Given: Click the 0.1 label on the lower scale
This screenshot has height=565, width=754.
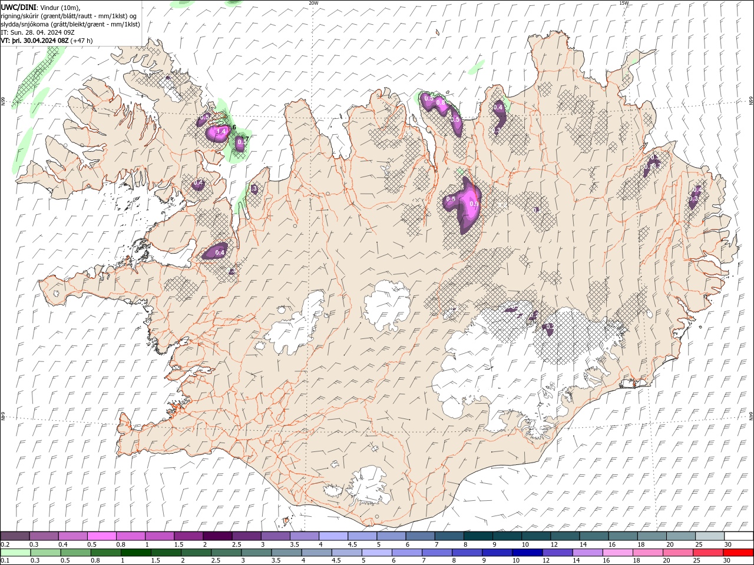Looking at the screenshot, I should (5, 561).
